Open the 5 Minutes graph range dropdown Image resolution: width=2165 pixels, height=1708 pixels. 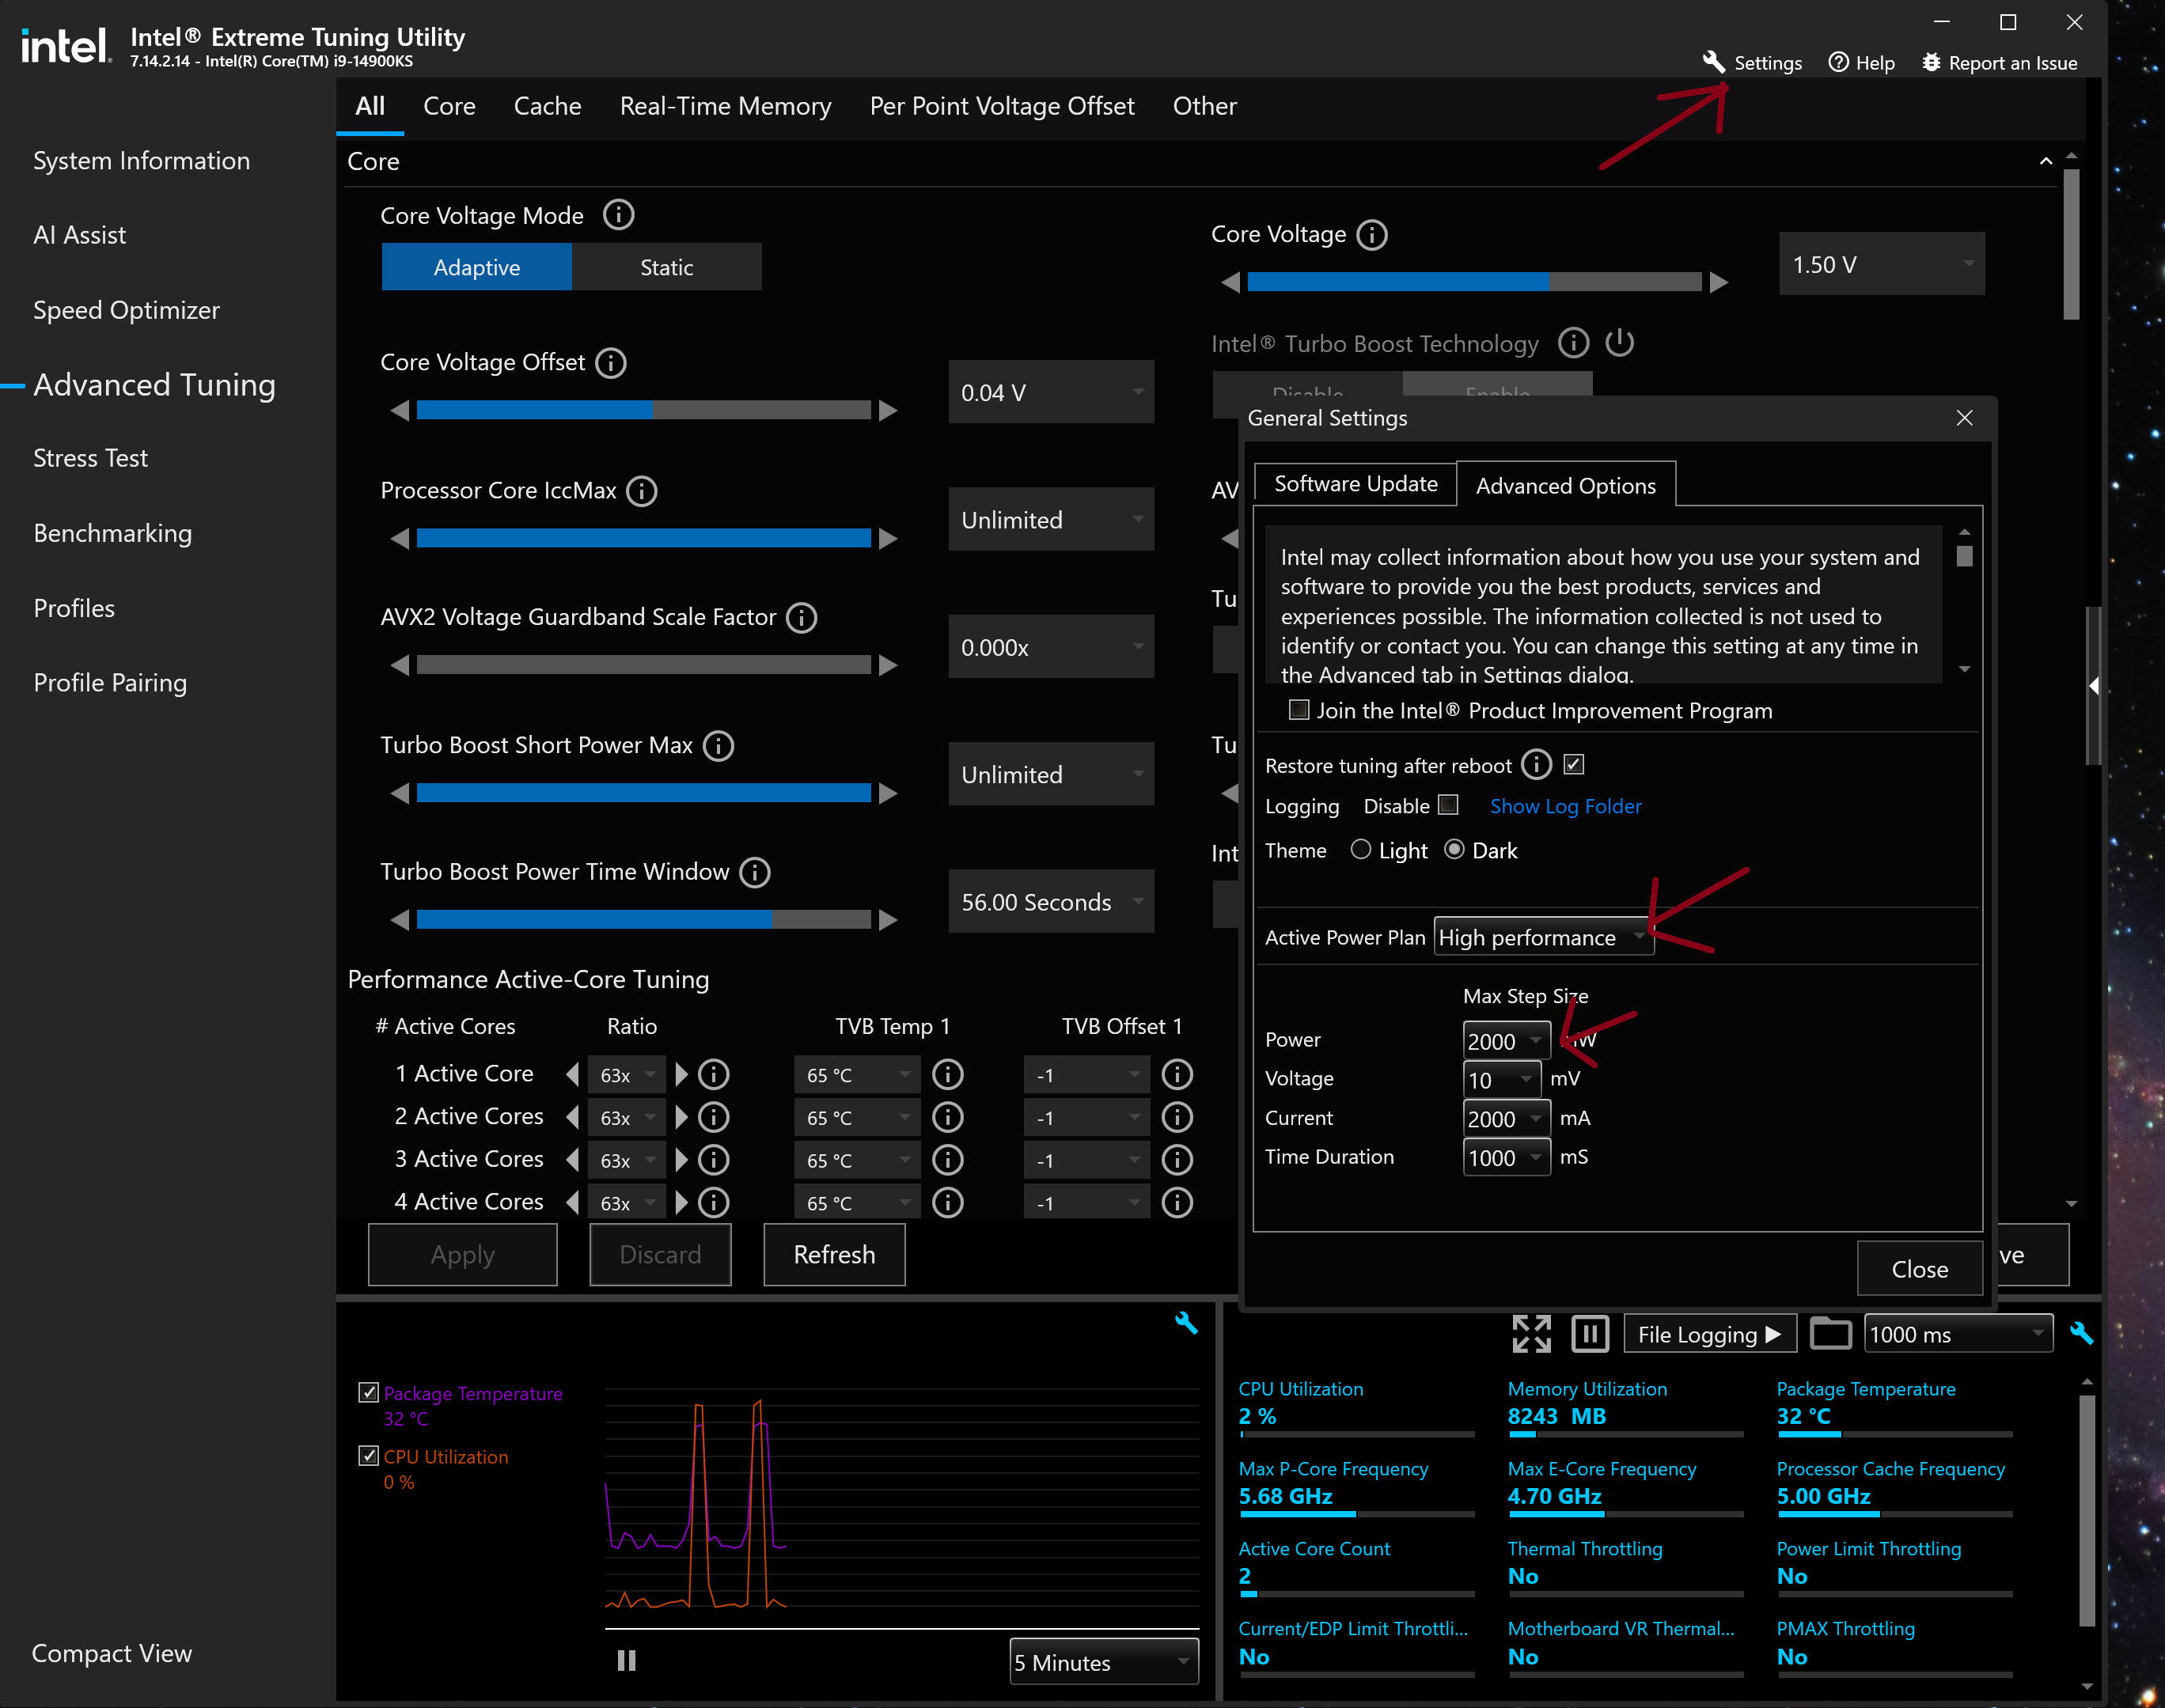pyautogui.click(x=1104, y=1662)
